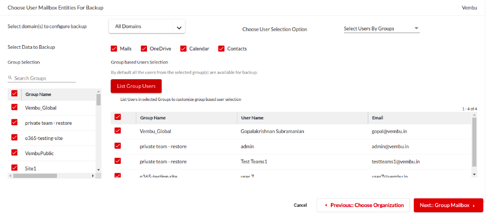Click the group list horizontal scroll-right arrow

[x=93, y=176]
